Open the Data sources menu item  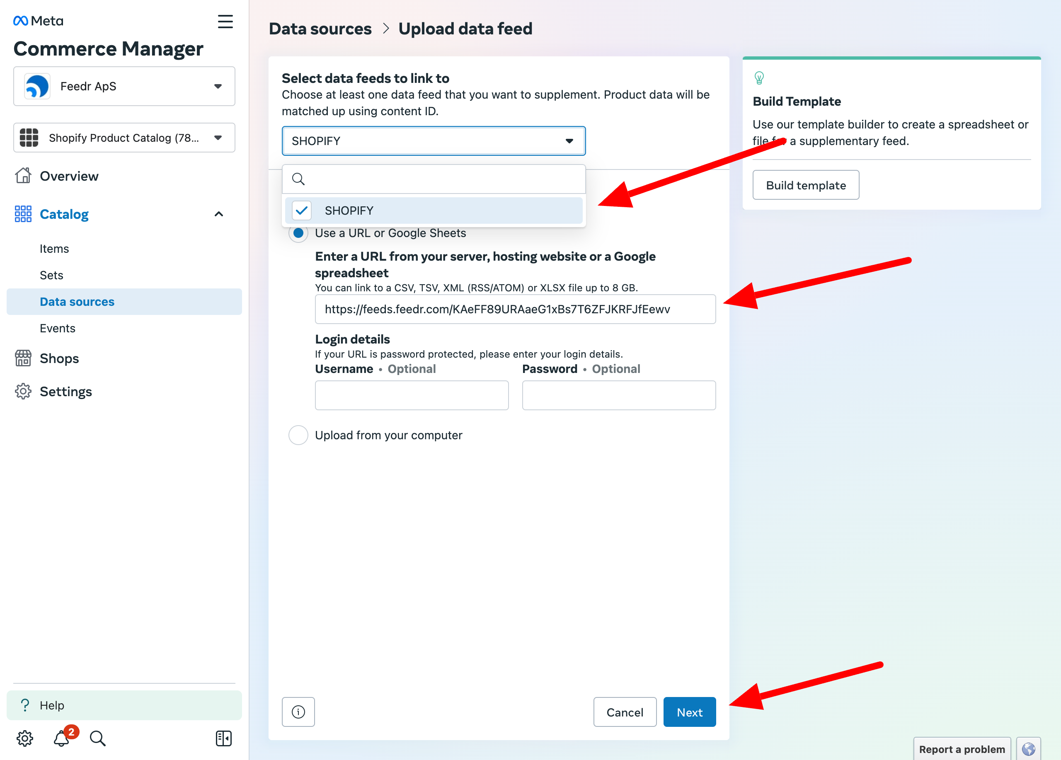pos(78,301)
